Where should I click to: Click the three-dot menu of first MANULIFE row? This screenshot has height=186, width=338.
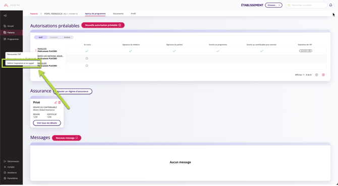(x=36, y=50)
